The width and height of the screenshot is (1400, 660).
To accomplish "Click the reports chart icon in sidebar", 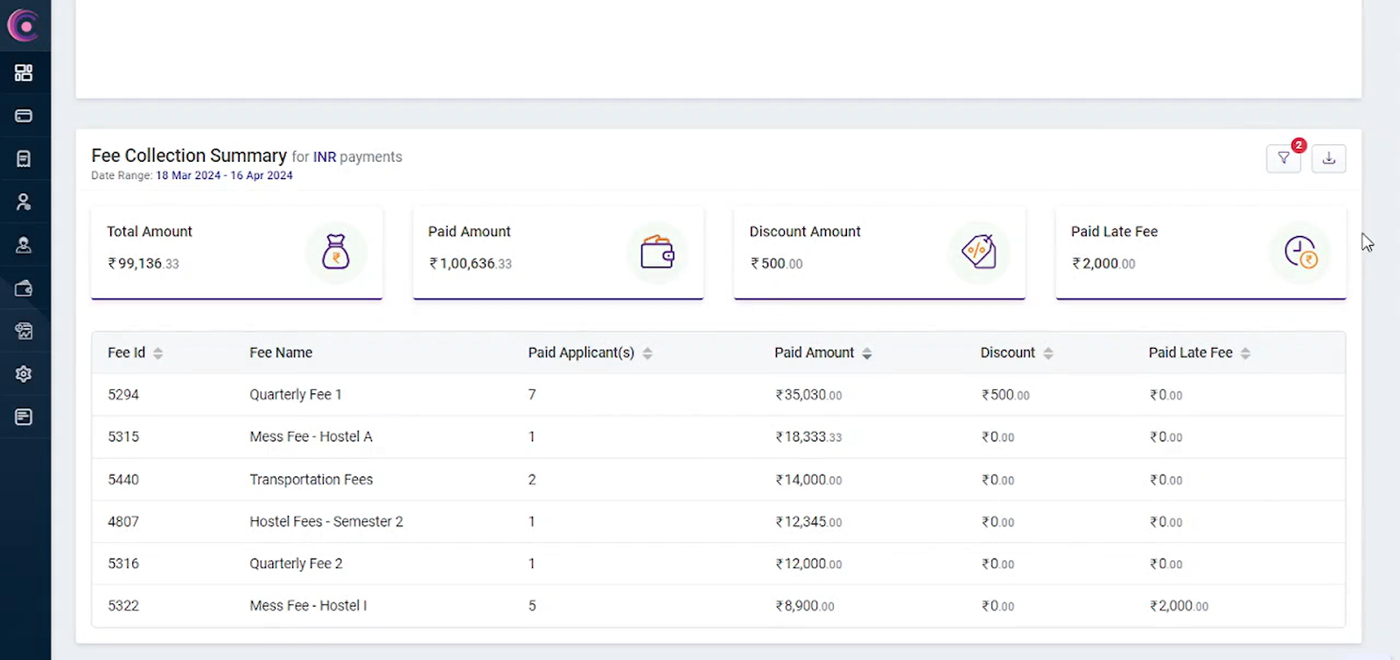I will coord(24,331).
